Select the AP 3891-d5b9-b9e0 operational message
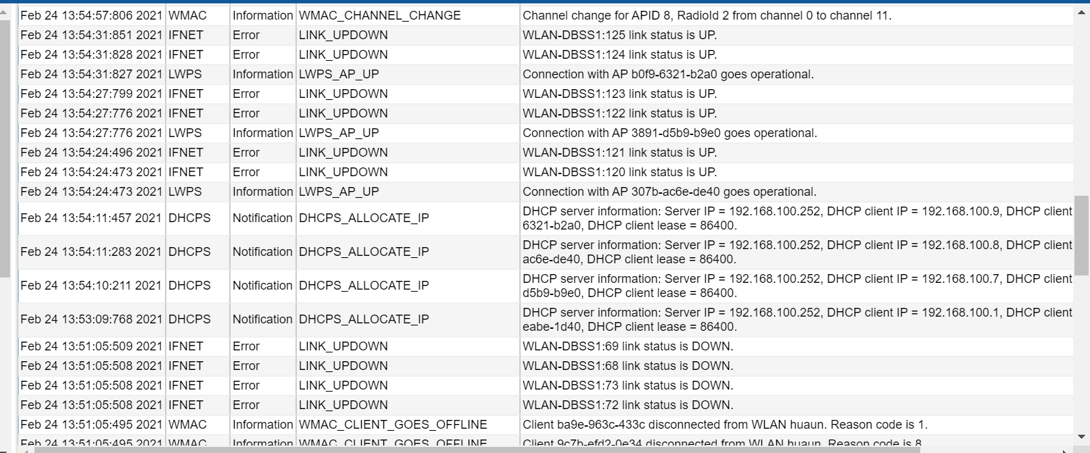The width and height of the screenshot is (1090, 453). (669, 133)
